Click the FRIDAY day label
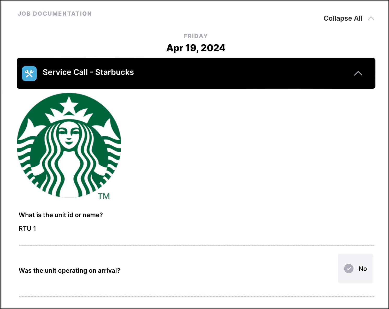The image size is (389, 309). [x=196, y=36]
